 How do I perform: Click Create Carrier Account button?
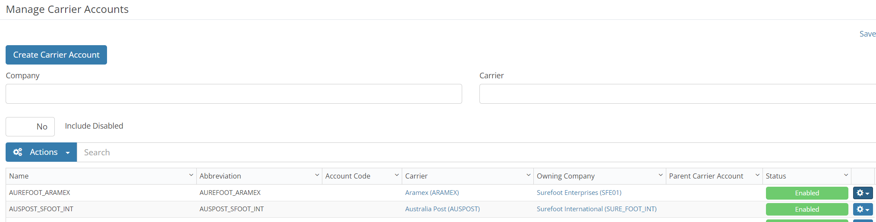(56, 55)
